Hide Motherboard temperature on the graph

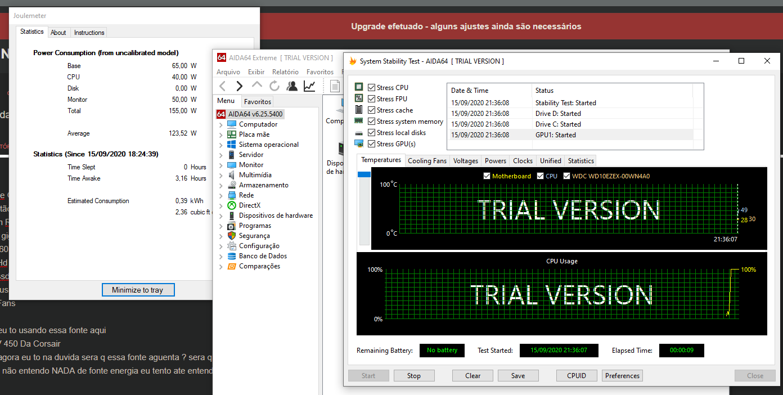[487, 176]
